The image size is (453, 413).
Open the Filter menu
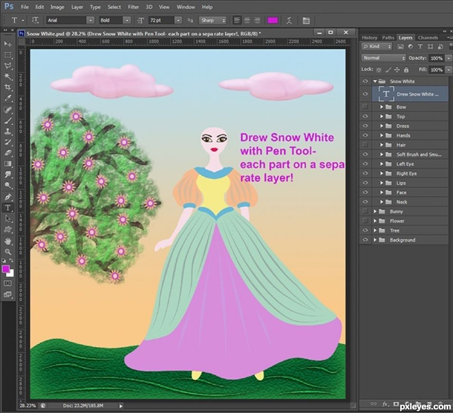(133, 7)
